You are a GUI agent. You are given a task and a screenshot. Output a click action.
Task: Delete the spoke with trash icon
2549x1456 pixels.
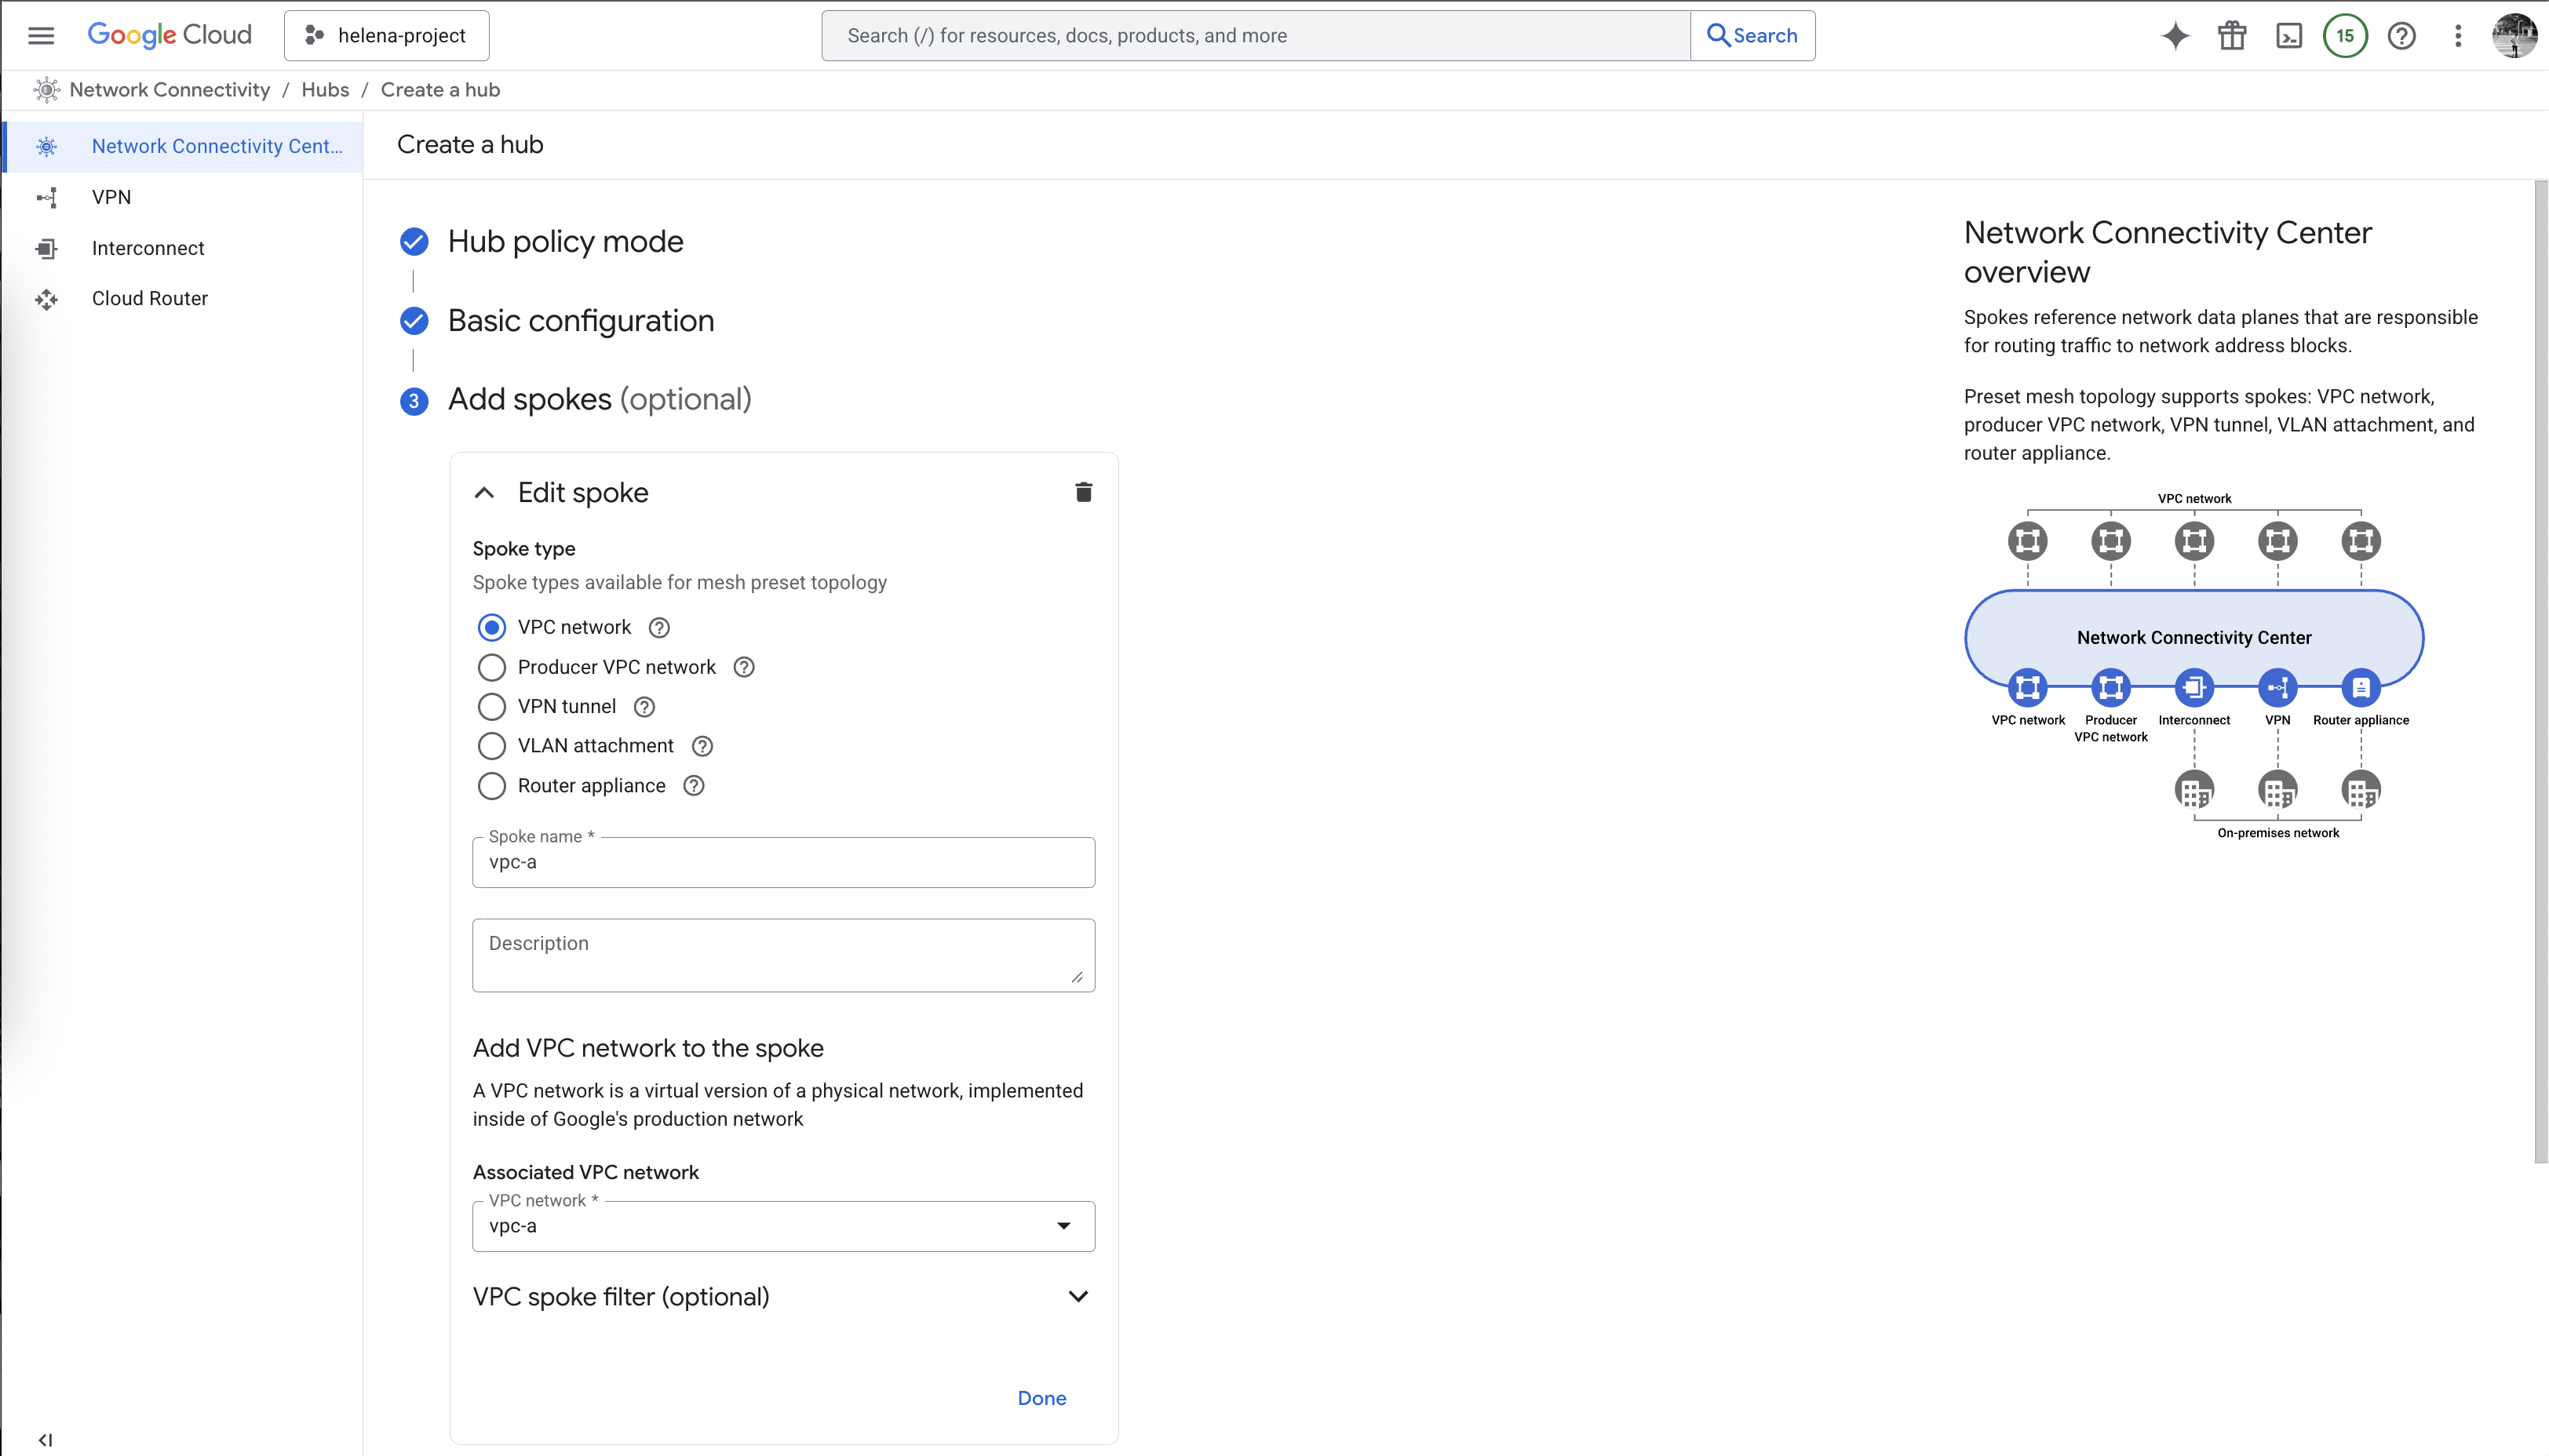pos(1084,492)
